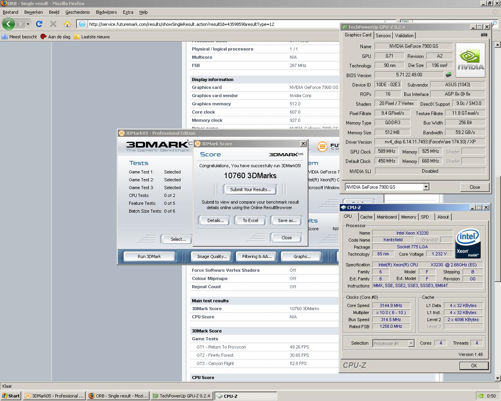Click 'GT2 - Firefly Forest' row
The width and height of the screenshot is (501, 401).
[x=265, y=355]
